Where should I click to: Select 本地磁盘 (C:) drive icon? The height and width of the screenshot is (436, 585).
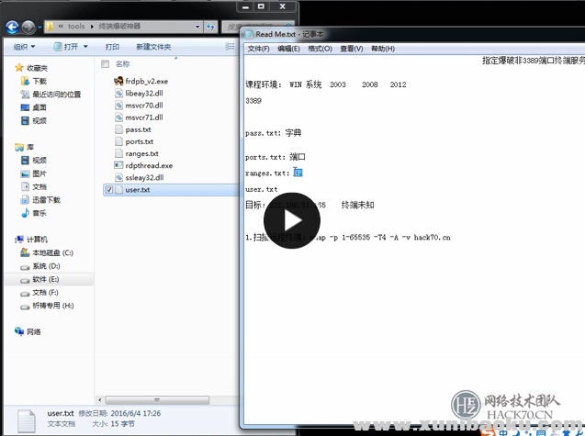click(x=25, y=252)
